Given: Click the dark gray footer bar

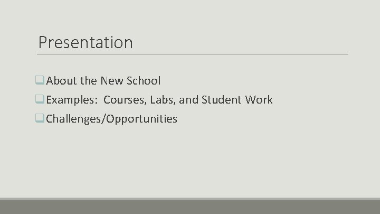Looking at the screenshot, I should 190,208.
